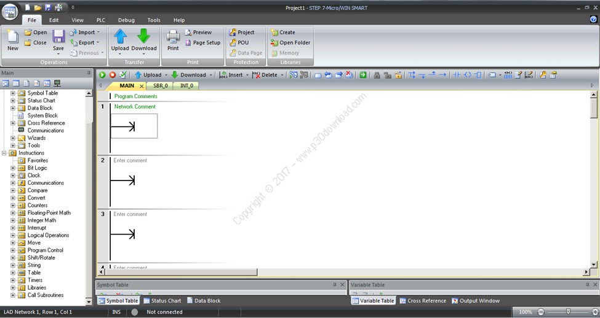
Task: Click the red Stop PLC toolbar icon
Action: 113,75
